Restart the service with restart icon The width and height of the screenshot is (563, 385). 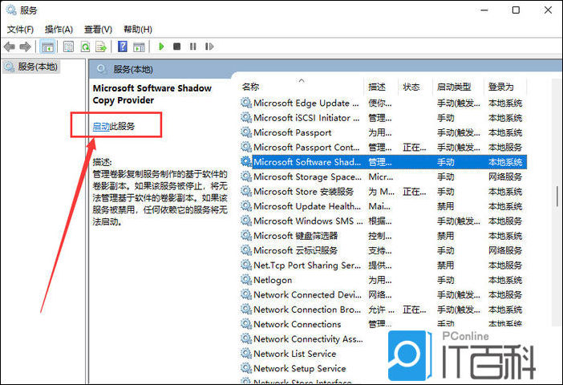coord(209,47)
